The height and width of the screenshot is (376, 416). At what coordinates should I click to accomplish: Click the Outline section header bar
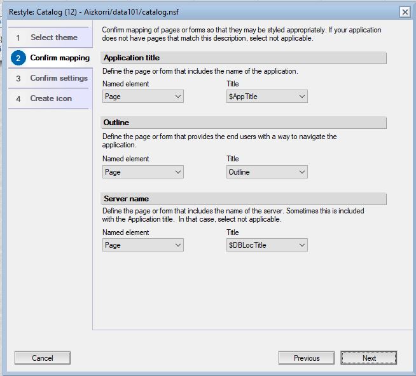pyautogui.click(x=244, y=122)
